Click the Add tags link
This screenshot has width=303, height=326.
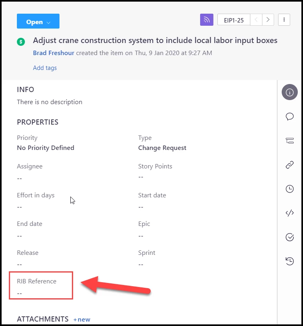coord(45,68)
